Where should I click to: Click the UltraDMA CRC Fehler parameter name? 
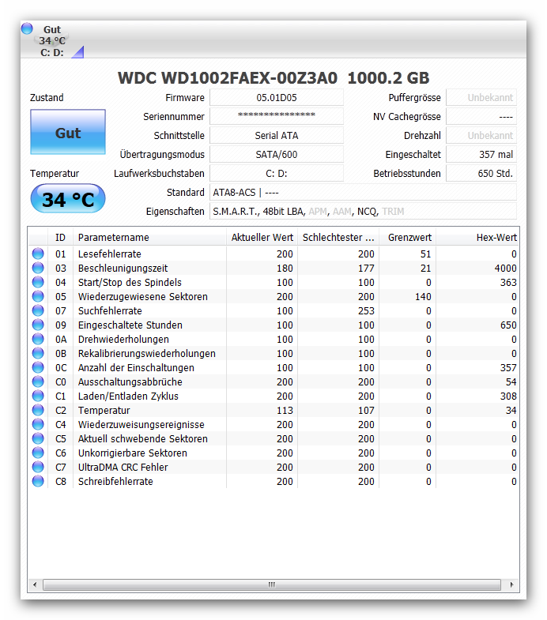click(x=123, y=468)
